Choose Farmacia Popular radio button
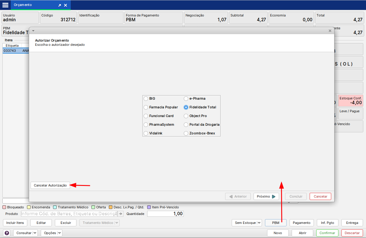This screenshot has width=366, height=238. tap(146, 107)
